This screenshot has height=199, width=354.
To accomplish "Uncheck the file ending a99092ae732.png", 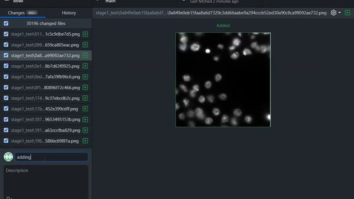I will pos(6,55).
